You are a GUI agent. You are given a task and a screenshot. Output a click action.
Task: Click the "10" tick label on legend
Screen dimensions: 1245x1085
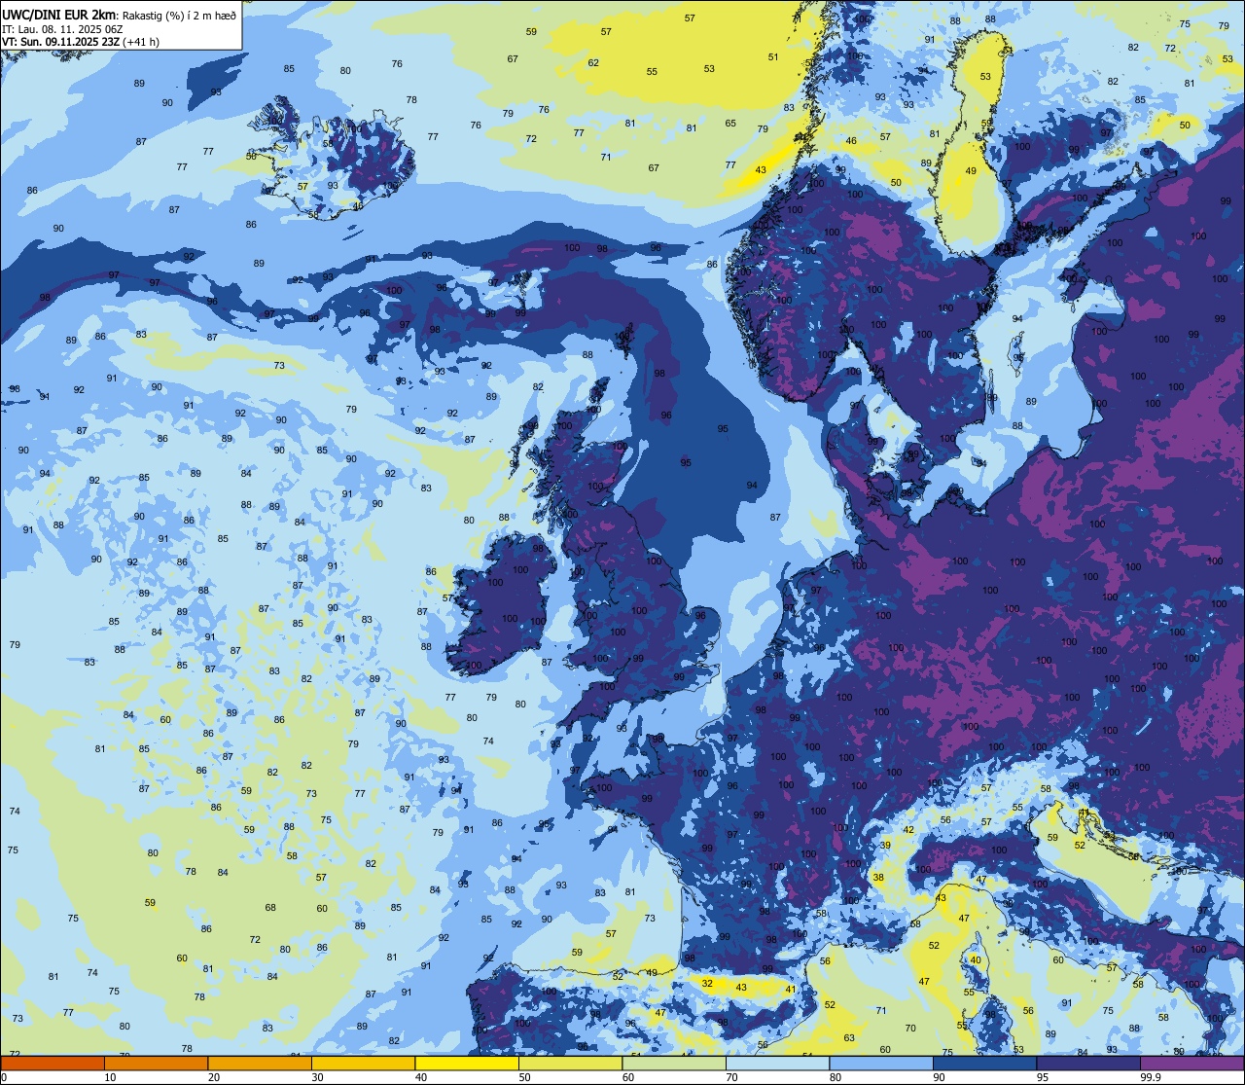[x=110, y=1077]
